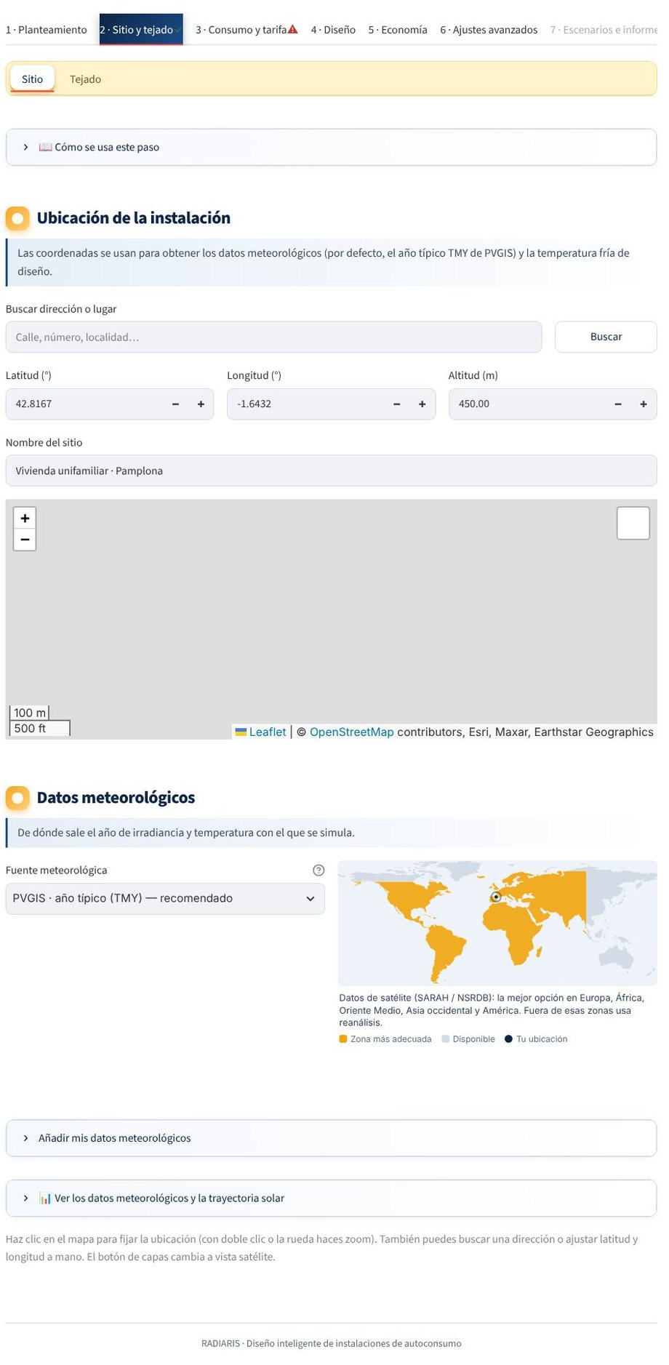The image size is (669, 1365).
Task: Edit the Nombre del sitio field
Action: point(331,471)
